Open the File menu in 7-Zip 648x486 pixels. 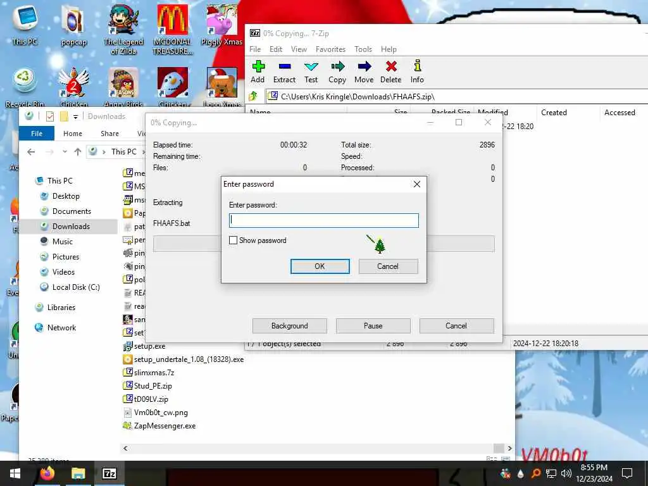point(255,49)
